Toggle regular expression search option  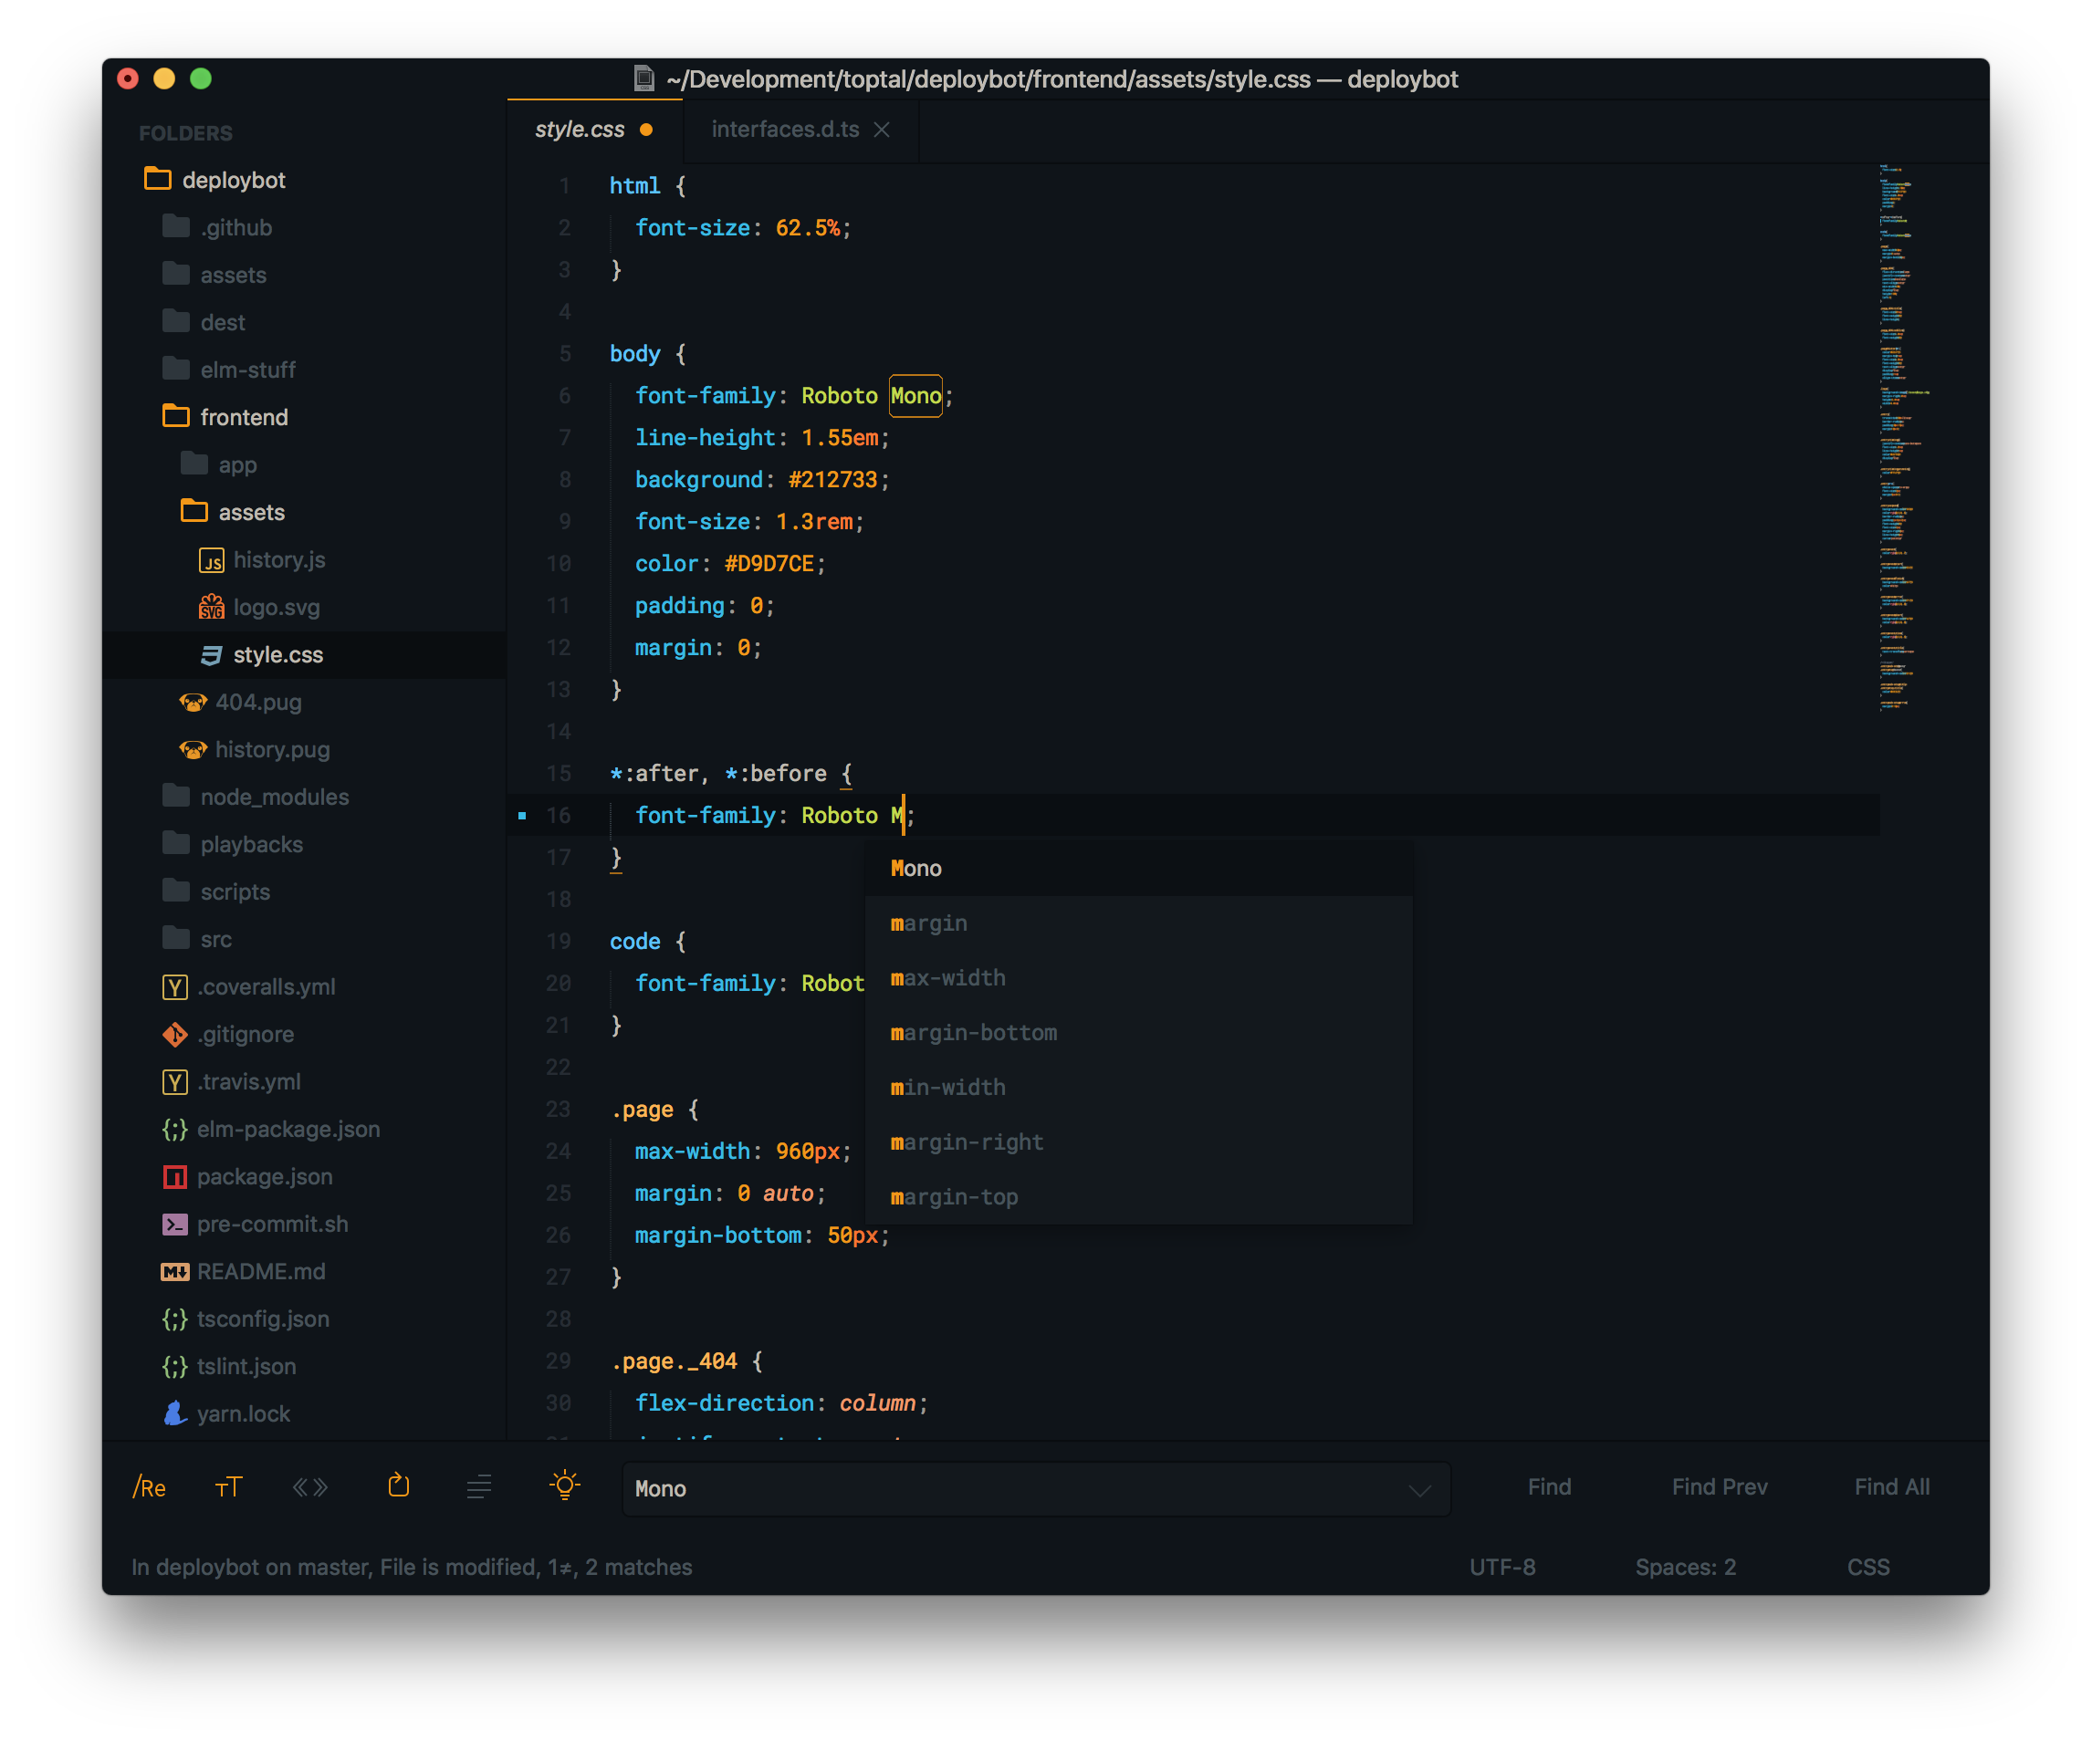coord(150,1487)
